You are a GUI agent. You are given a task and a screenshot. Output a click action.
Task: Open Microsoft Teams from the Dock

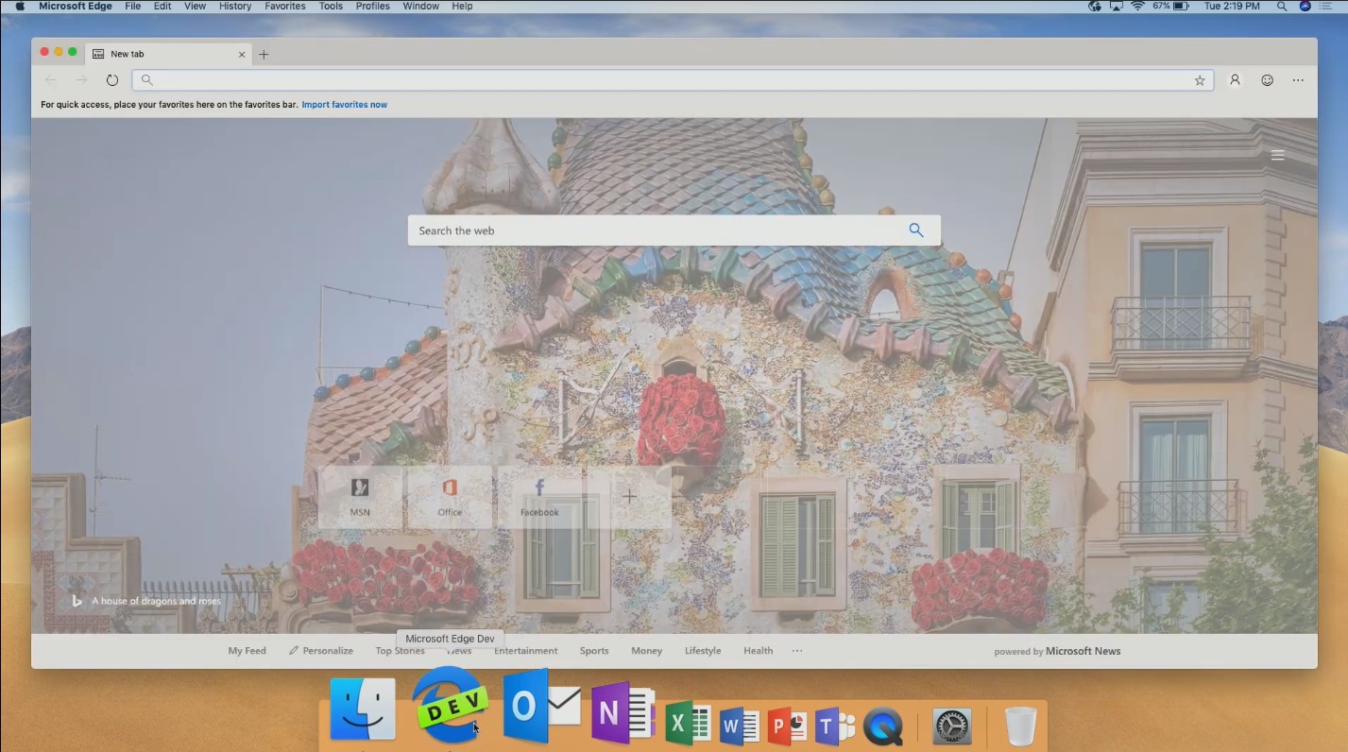835,726
